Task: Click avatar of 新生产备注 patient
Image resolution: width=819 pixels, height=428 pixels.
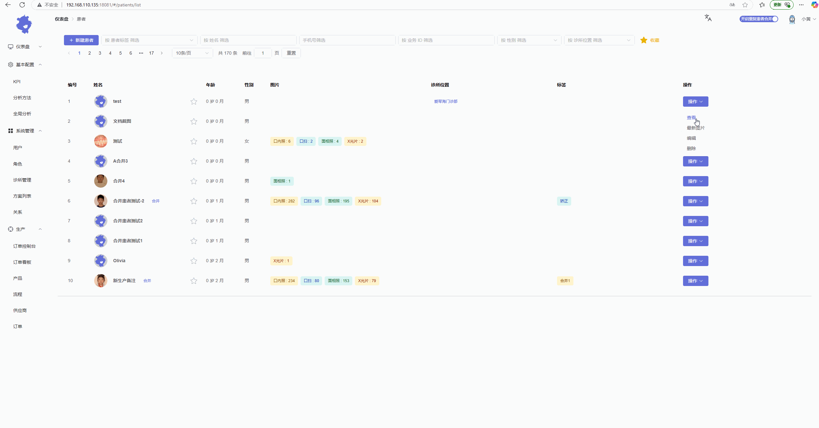Action: click(101, 281)
